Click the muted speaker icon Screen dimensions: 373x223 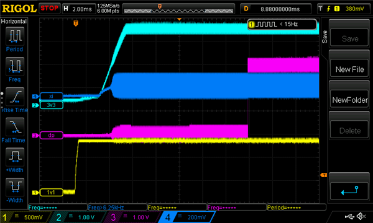362,216
